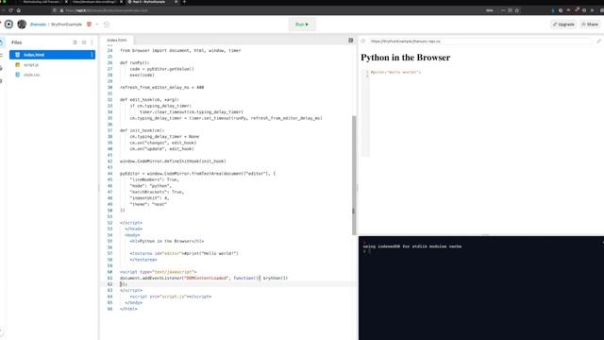Click the editor vertical scrollbar
This screenshot has height=340, width=604.
[x=354, y=176]
